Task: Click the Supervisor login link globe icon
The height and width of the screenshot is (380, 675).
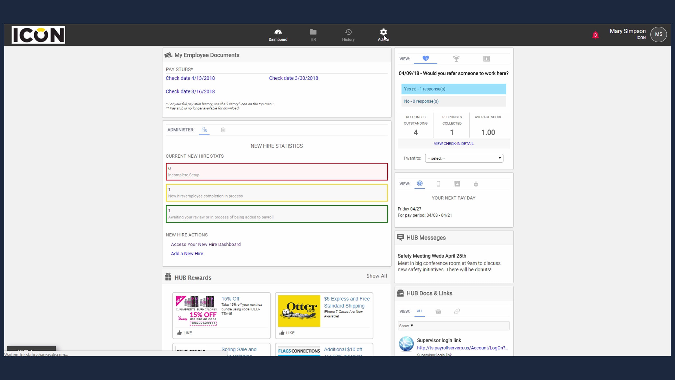Action: click(406, 344)
